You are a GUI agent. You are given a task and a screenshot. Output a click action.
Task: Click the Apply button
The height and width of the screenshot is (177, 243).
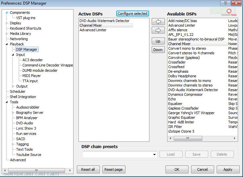pos(228,169)
